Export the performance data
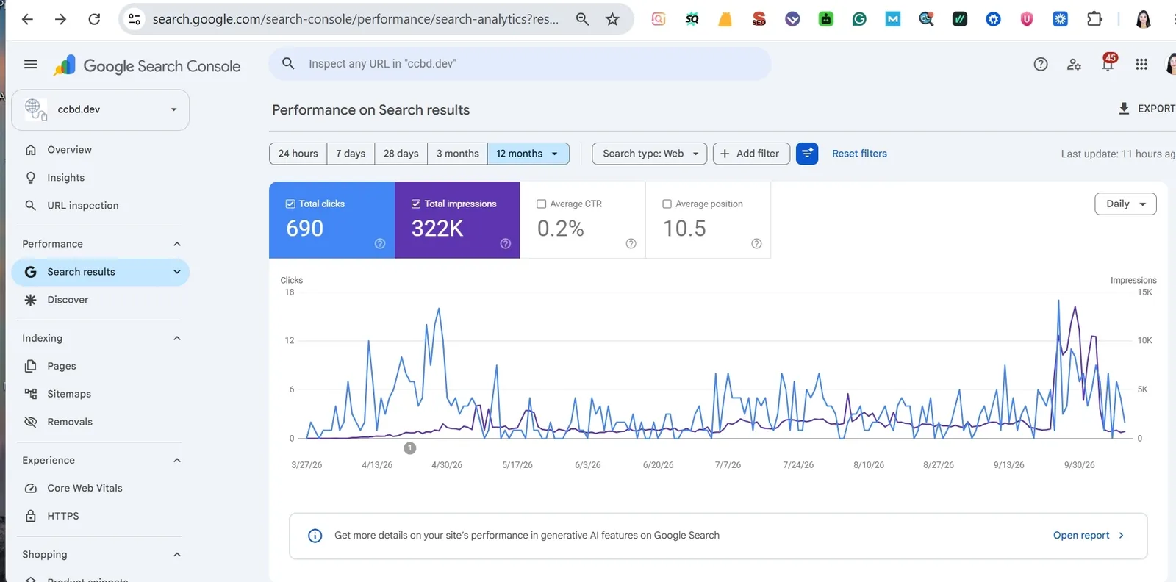The height and width of the screenshot is (582, 1176). coord(1147,109)
